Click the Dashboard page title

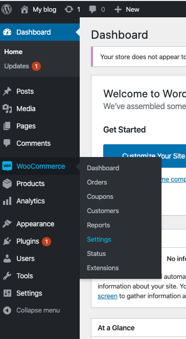click(120, 35)
